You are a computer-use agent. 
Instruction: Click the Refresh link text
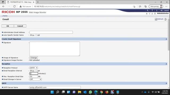[160, 19]
